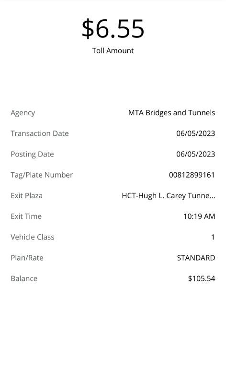Click the Exit Plaza label

point(27,196)
